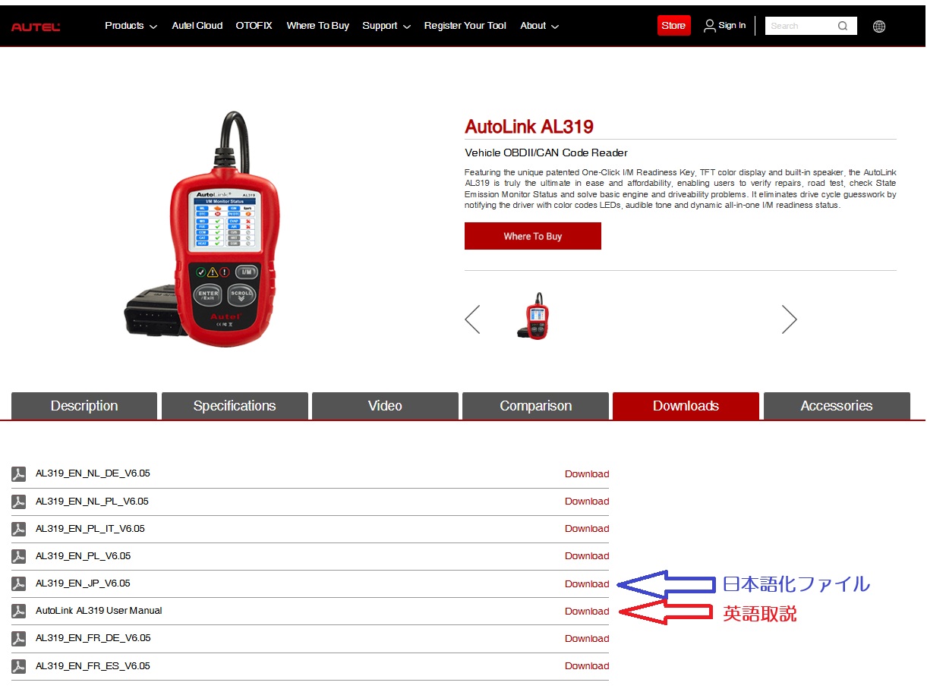This screenshot has width=927, height=695.
Task: Switch to the Description tab
Action: pos(84,406)
